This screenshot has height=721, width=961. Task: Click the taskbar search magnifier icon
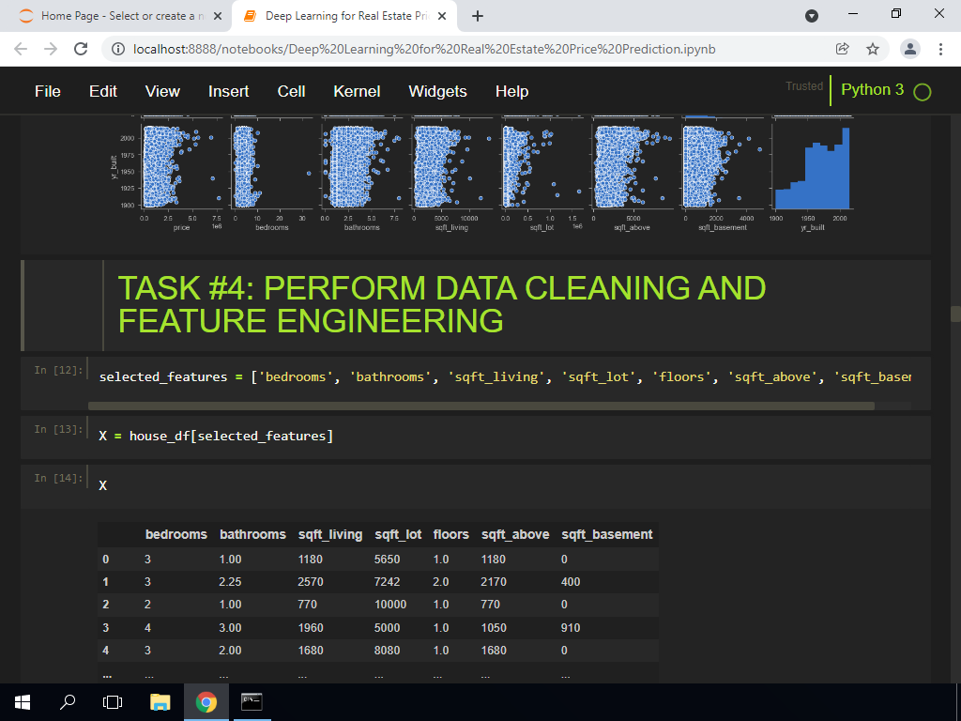point(68,701)
